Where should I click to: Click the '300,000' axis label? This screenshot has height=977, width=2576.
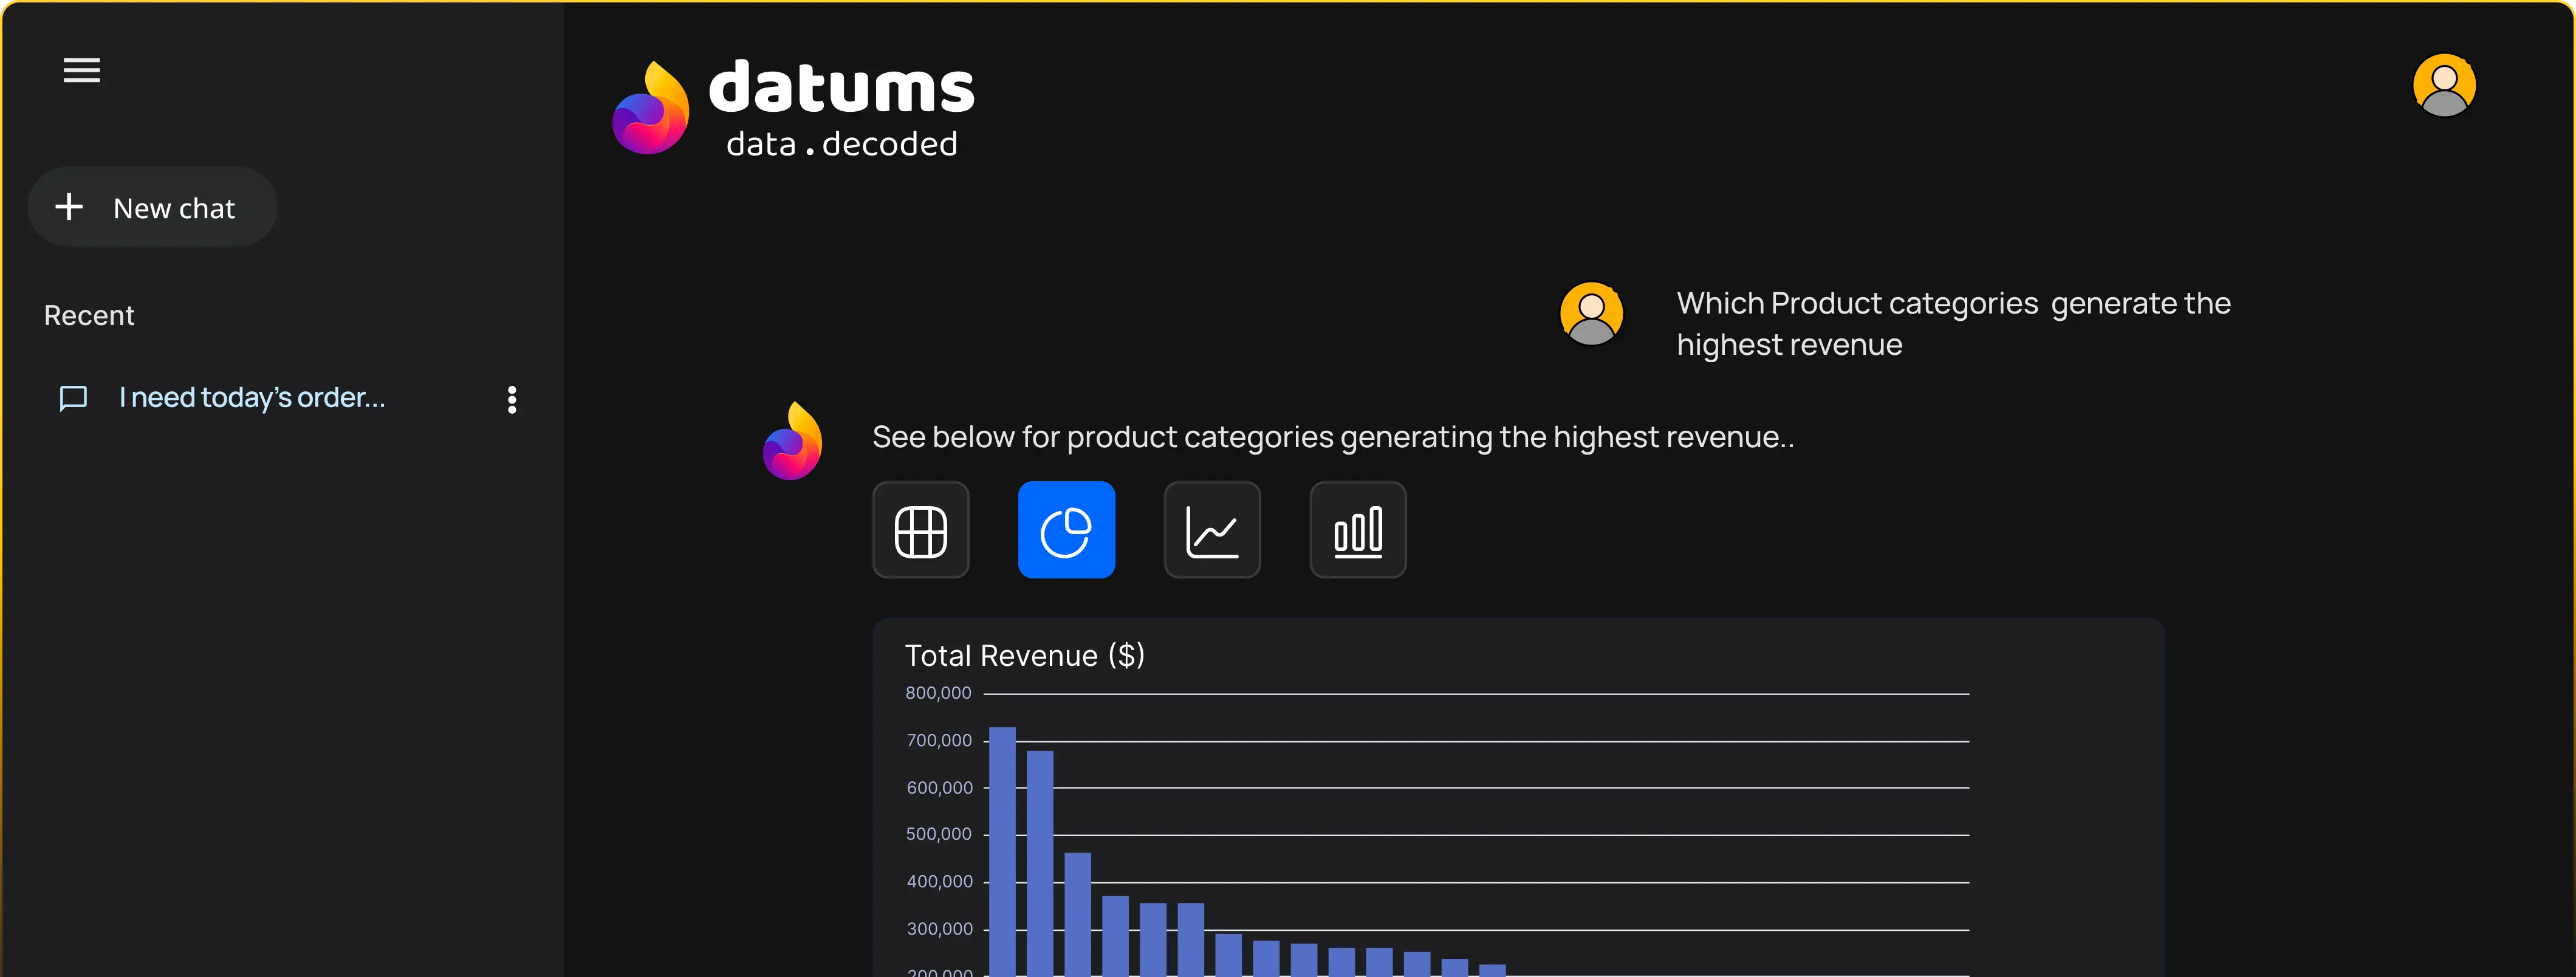[939, 929]
